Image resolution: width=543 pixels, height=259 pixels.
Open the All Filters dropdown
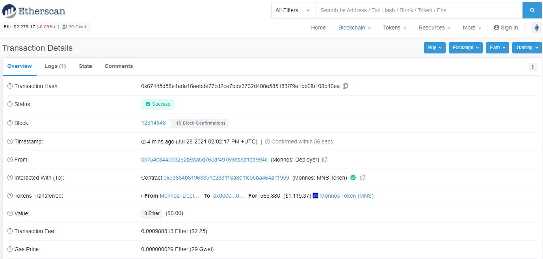tap(294, 10)
